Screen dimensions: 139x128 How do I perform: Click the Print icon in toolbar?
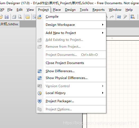coord(14,17)
